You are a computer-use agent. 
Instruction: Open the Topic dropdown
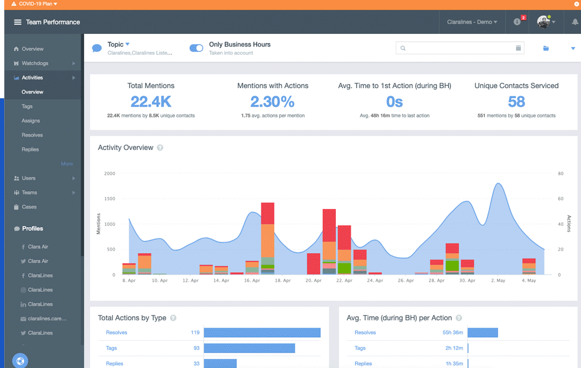click(x=119, y=45)
